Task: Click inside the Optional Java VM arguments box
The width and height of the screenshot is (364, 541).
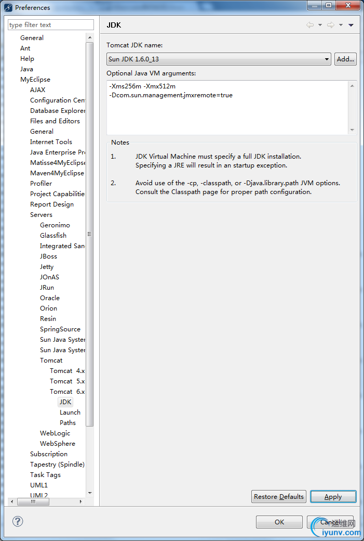Action: click(227, 108)
